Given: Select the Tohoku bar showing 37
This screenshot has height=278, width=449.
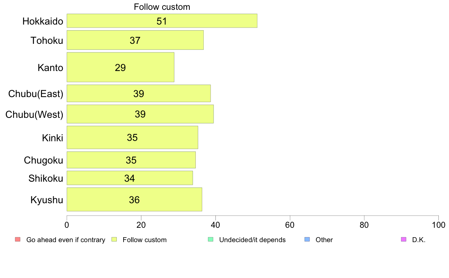Looking at the screenshot, I should coord(135,40).
